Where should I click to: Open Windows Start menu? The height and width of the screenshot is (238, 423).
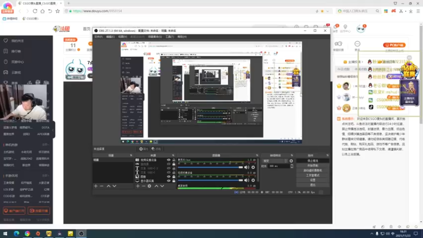(x=5, y=233)
